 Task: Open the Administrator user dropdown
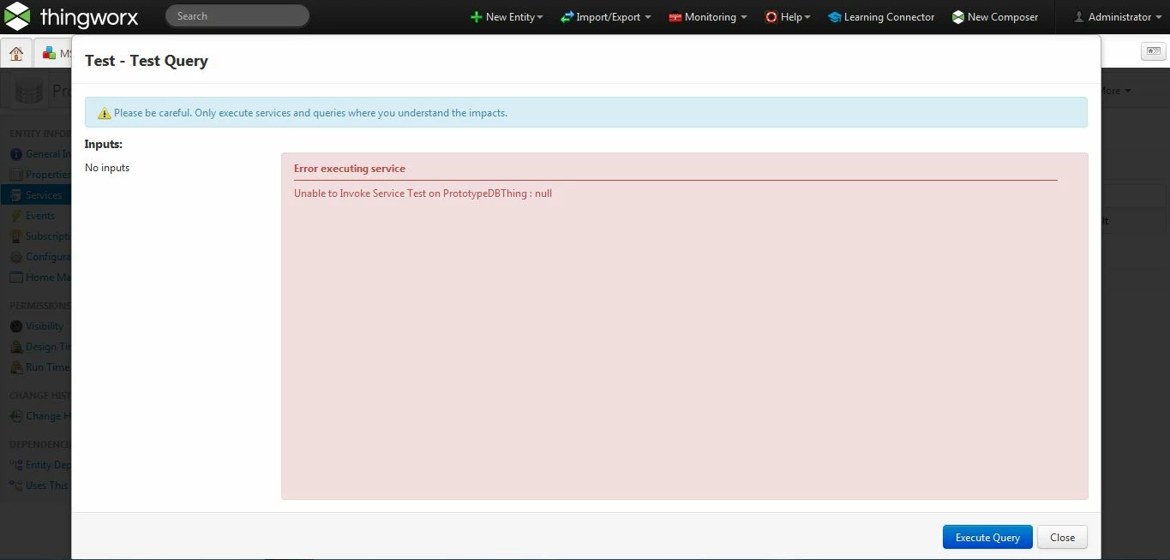click(x=1118, y=17)
